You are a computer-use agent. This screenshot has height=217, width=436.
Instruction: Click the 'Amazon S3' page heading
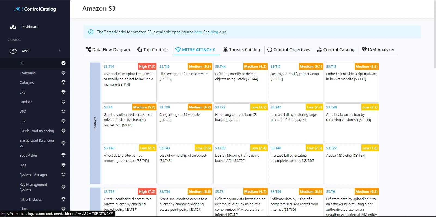pos(99,8)
